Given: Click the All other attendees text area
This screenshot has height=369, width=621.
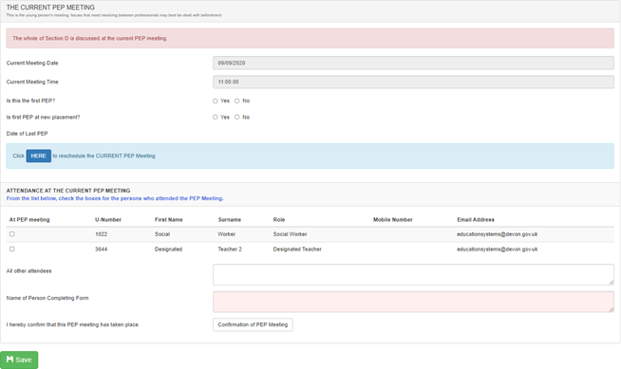Looking at the screenshot, I should pyautogui.click(x=413, y=274).
